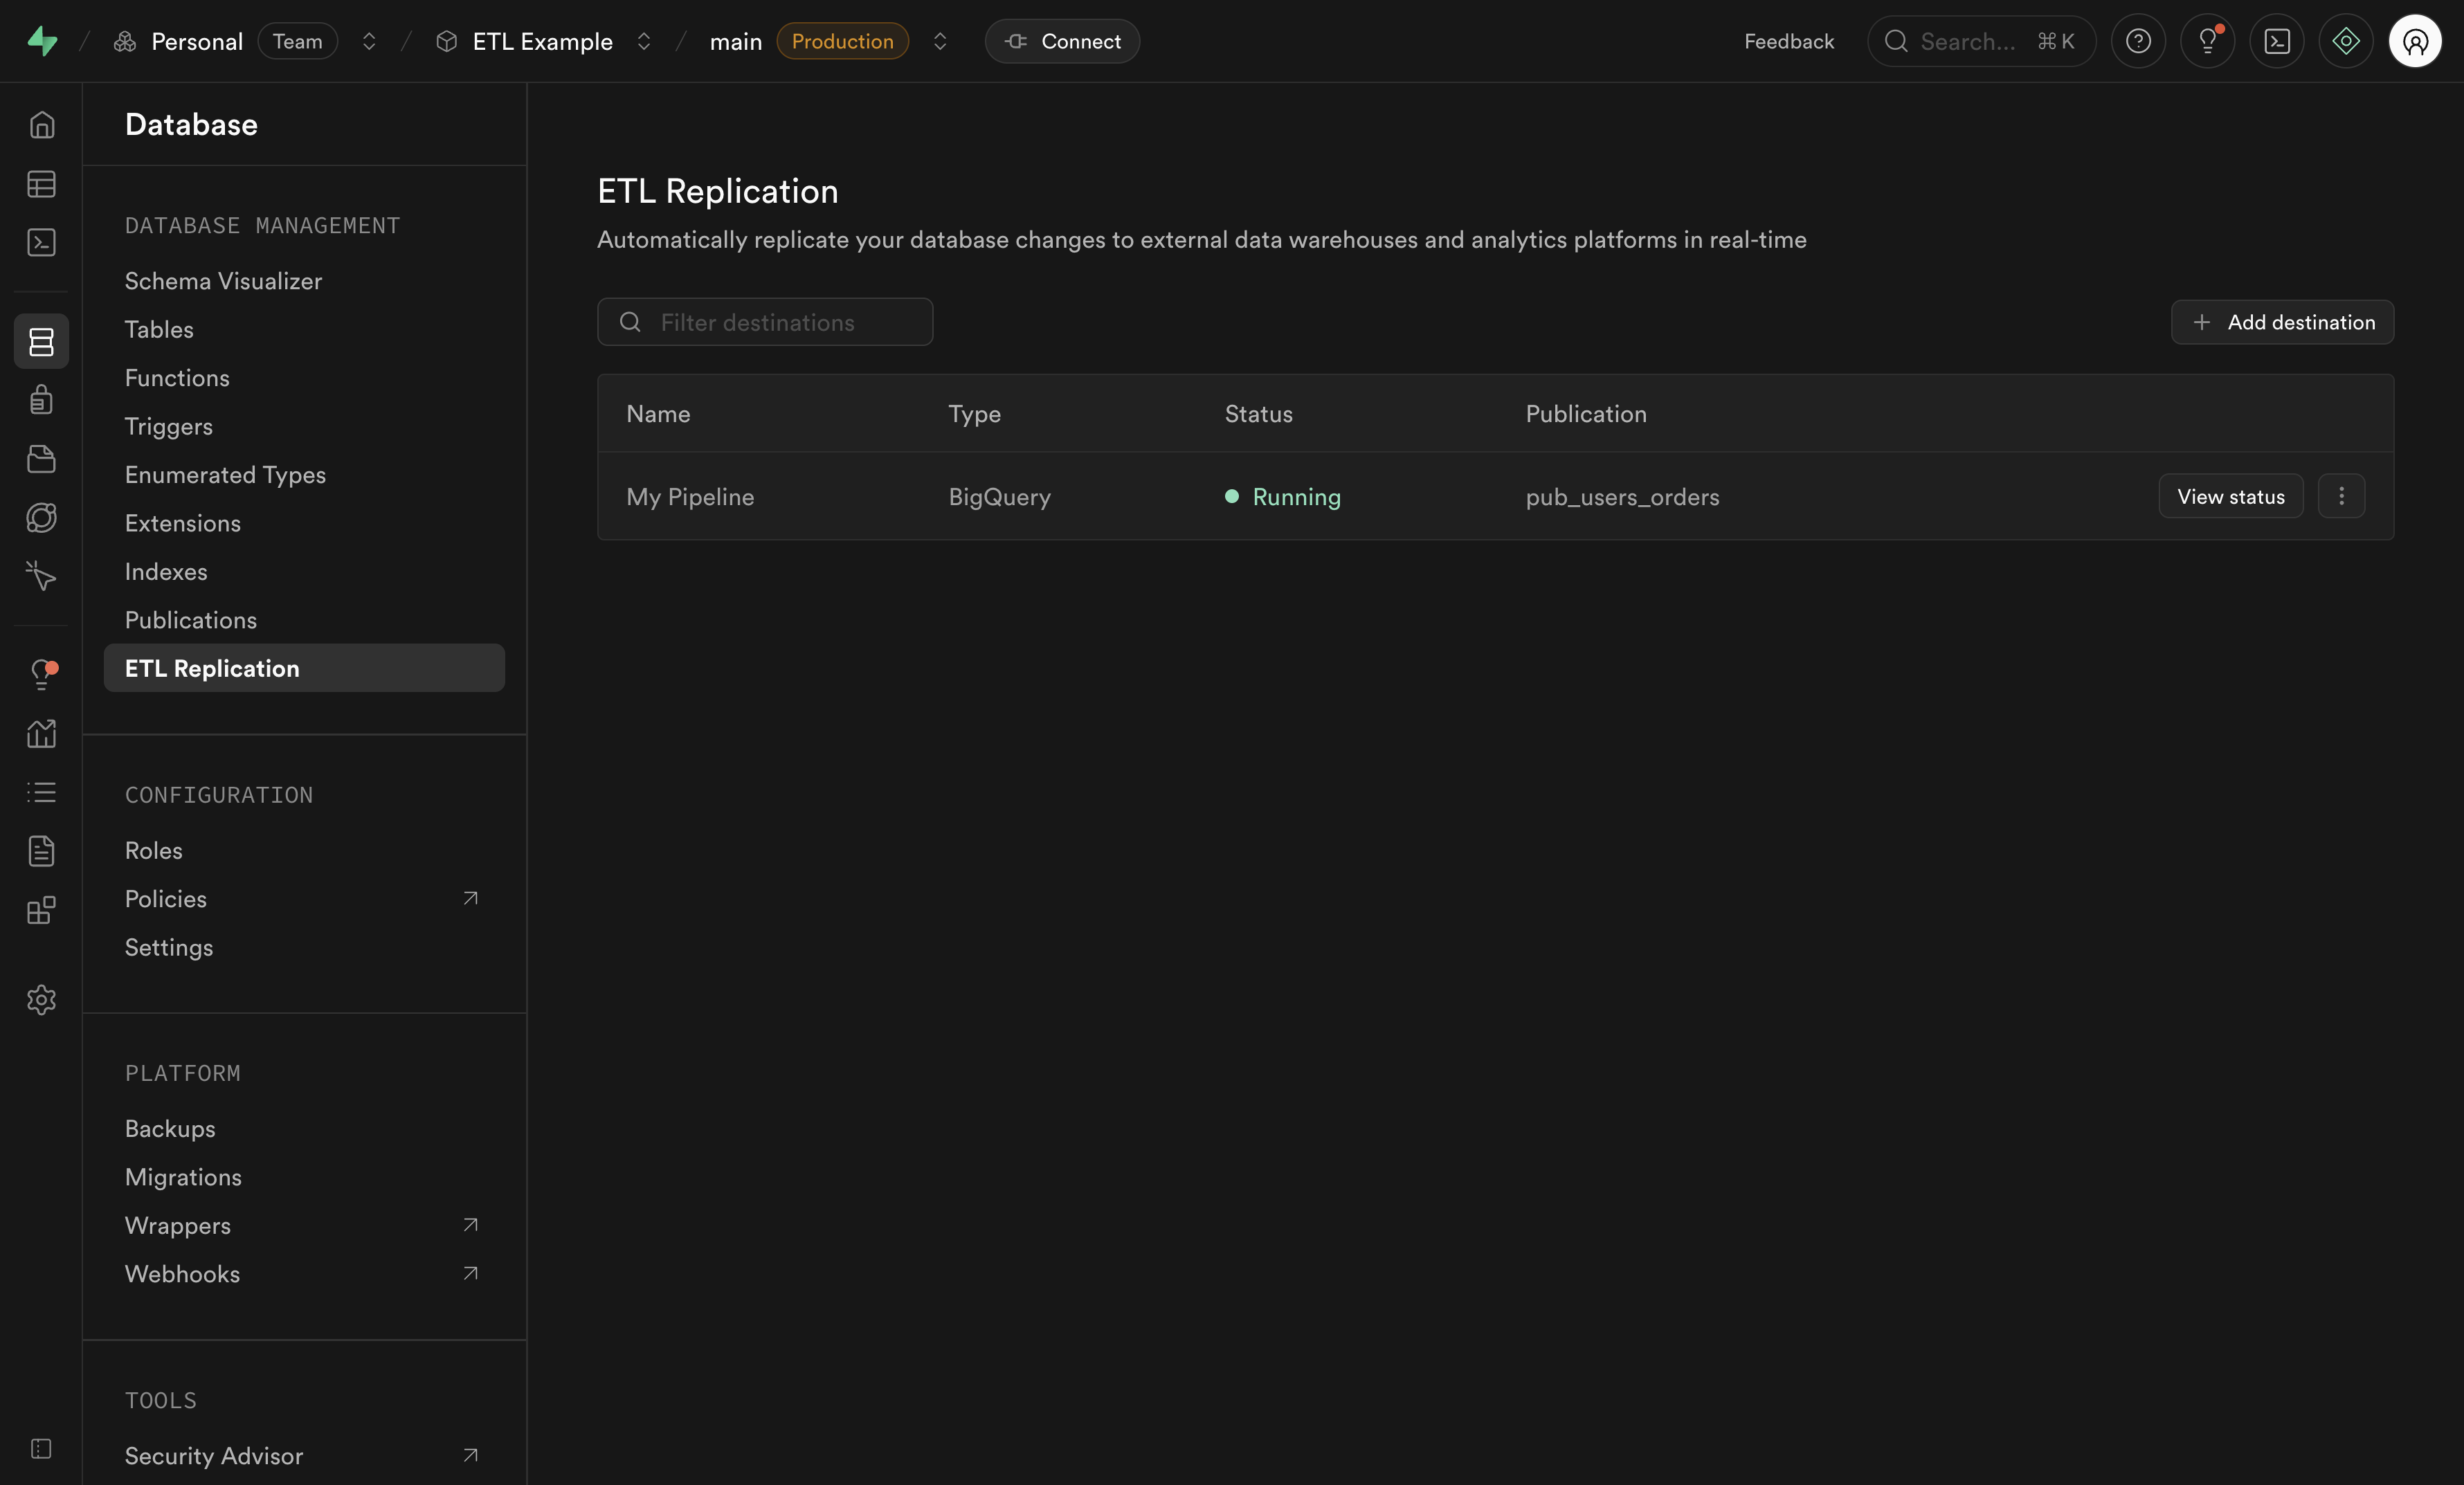Expand the main branch switcher chevrons
2464x1485 pixels.
[x=940, y=41]
